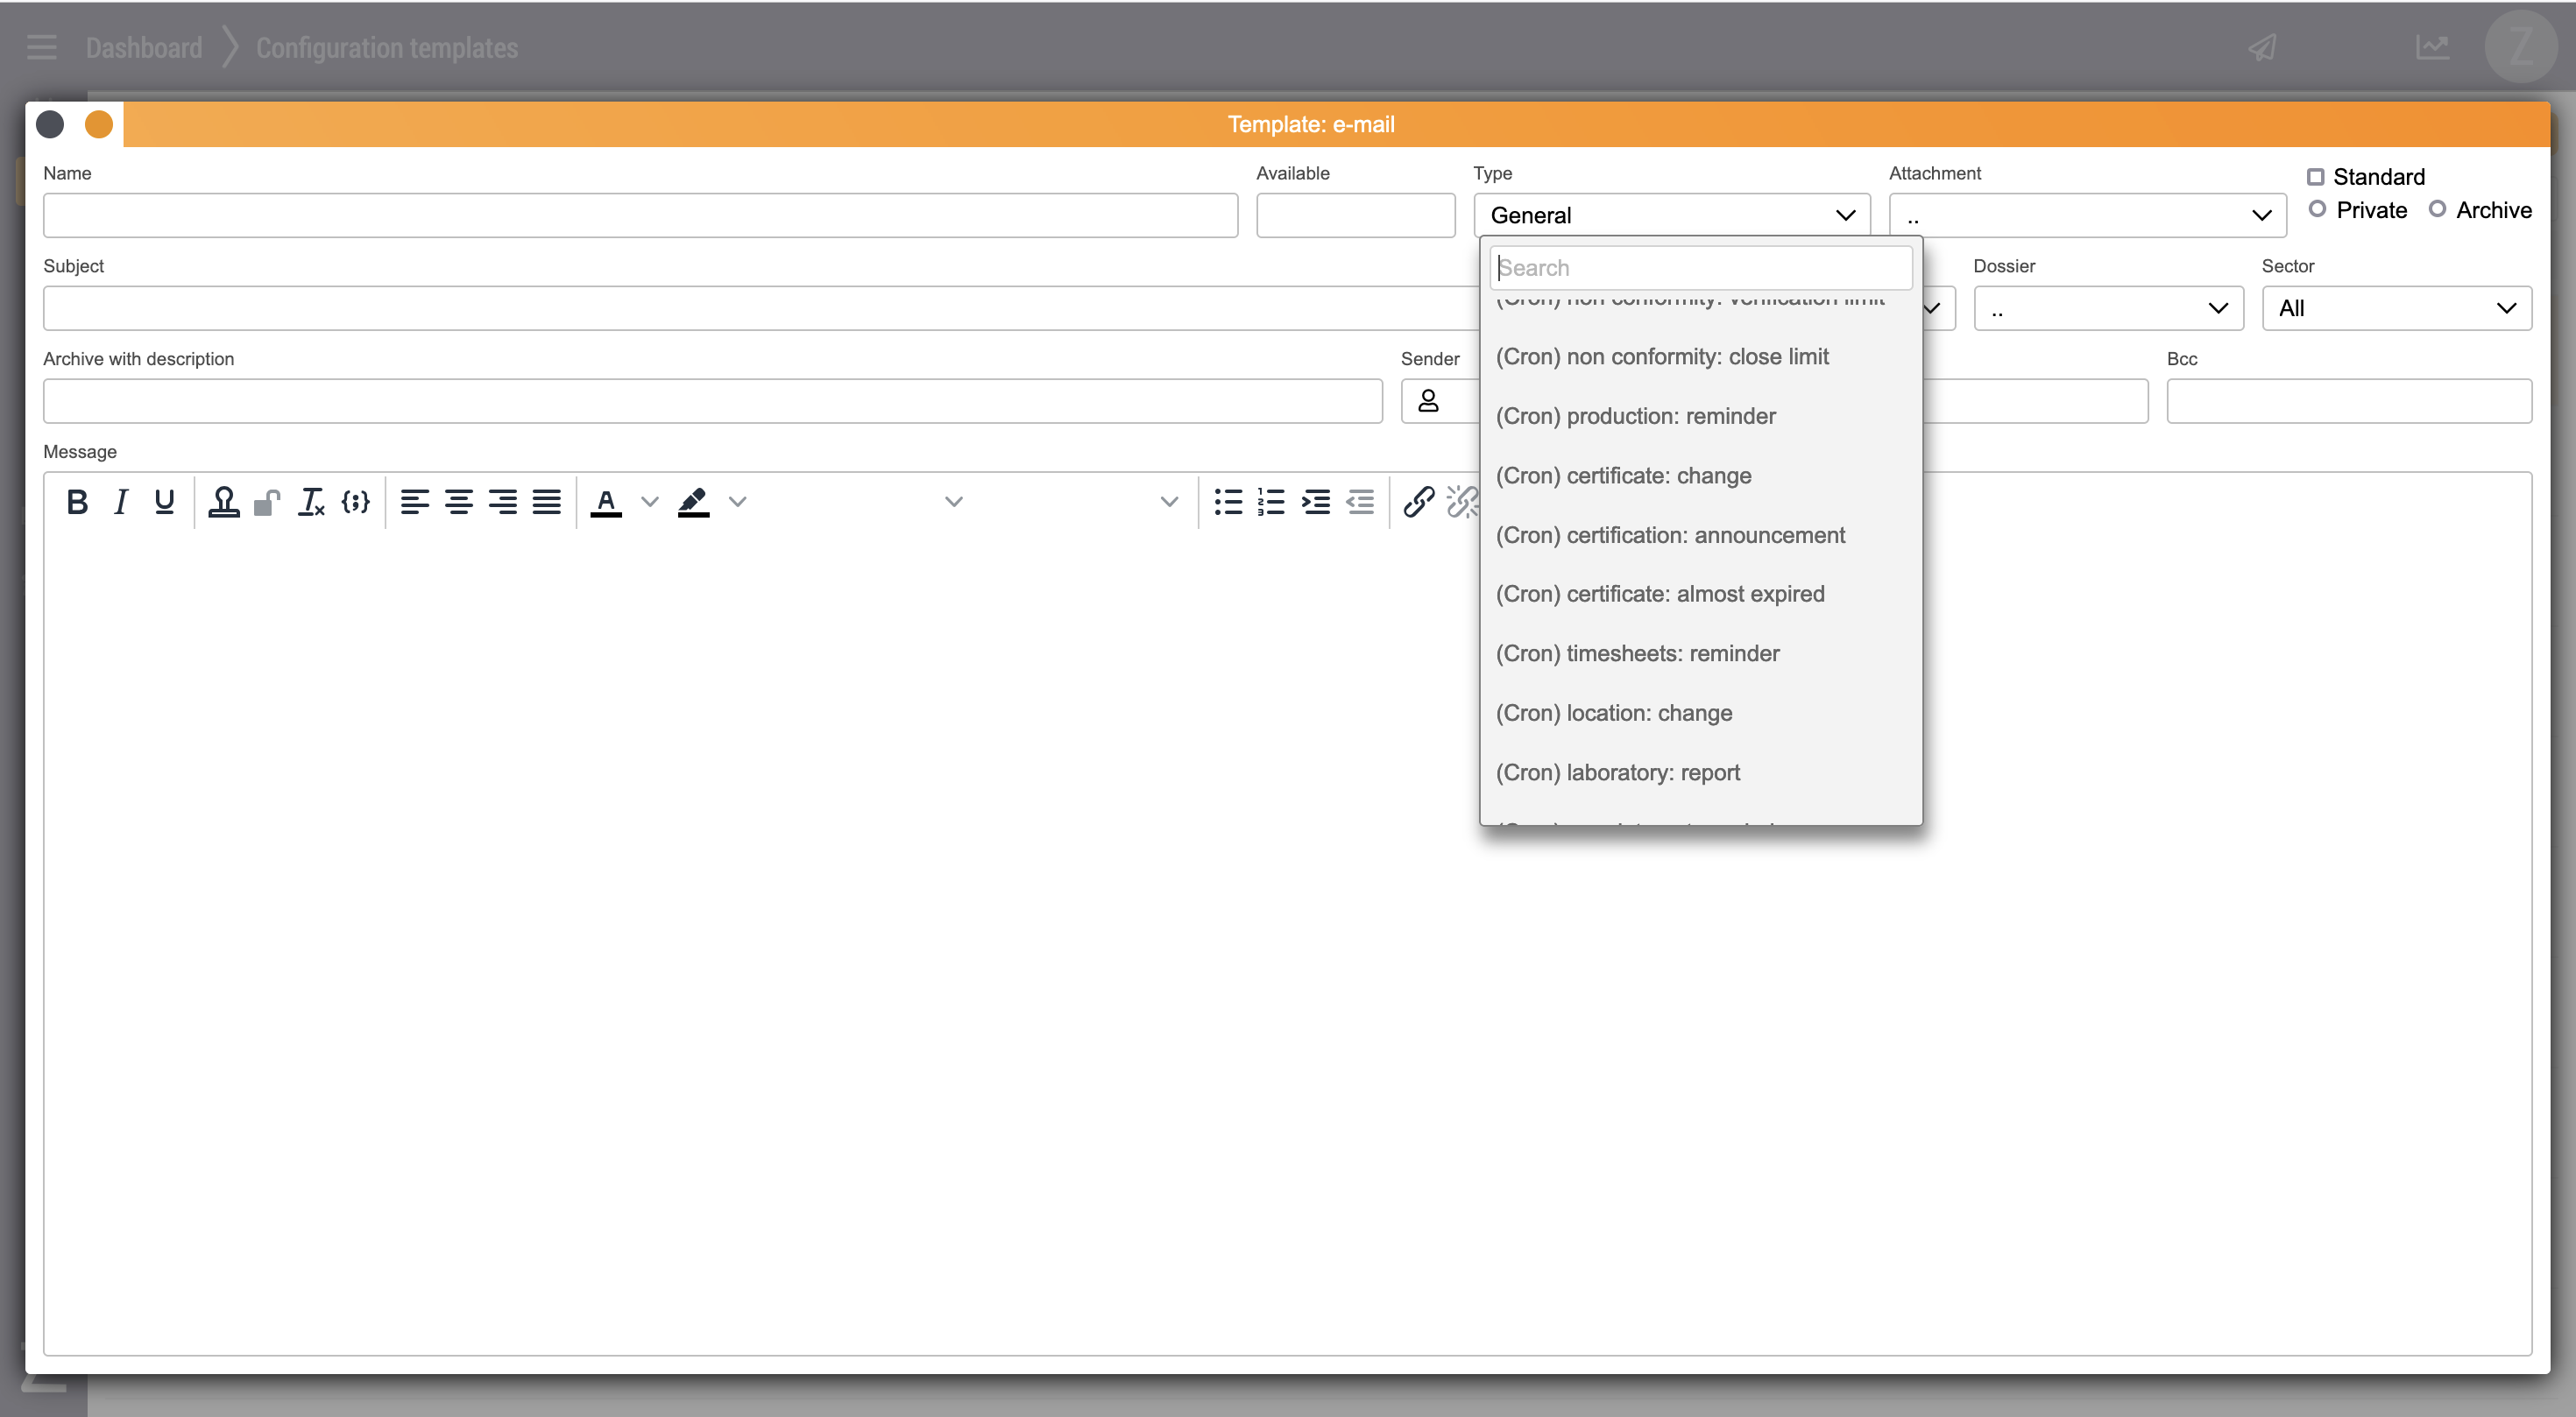Choose "(Cron) production: reminder" type
The image size is (2576, 1417).
(x=1635, y=416)
